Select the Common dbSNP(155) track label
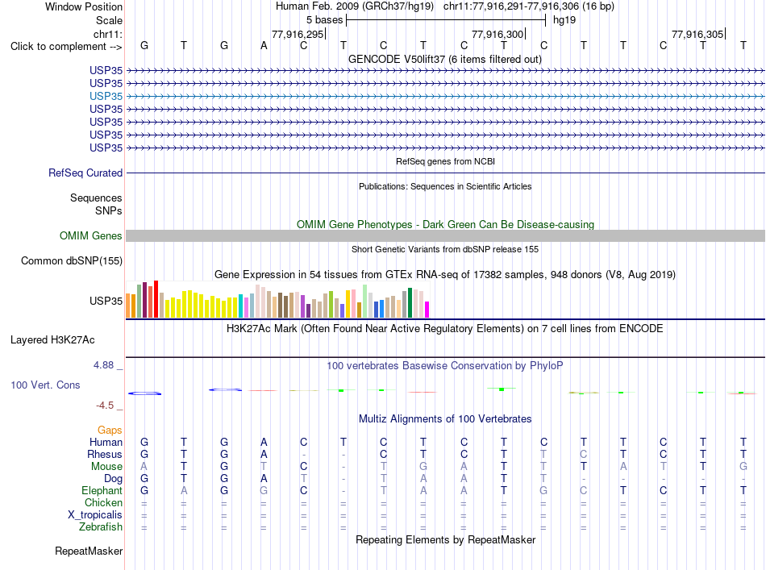The image size is (766, 570). (x=71, y=261)
